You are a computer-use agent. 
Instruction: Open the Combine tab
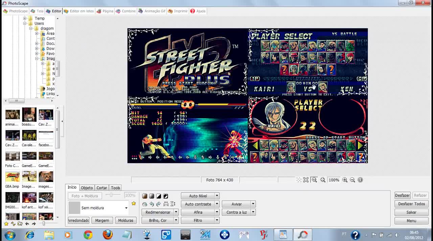pyautogui.click(x=126, y=11)
